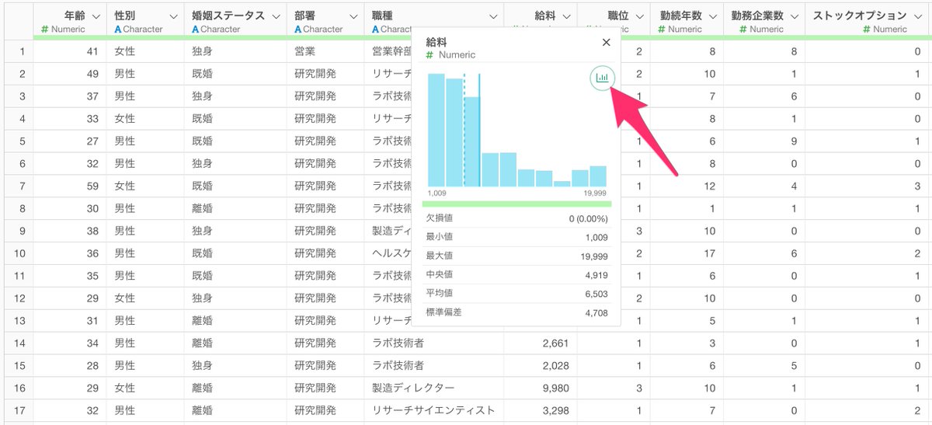
Task: Open the 勤務企業数 column dropdown menu
Action: click(x=794, y=16)
